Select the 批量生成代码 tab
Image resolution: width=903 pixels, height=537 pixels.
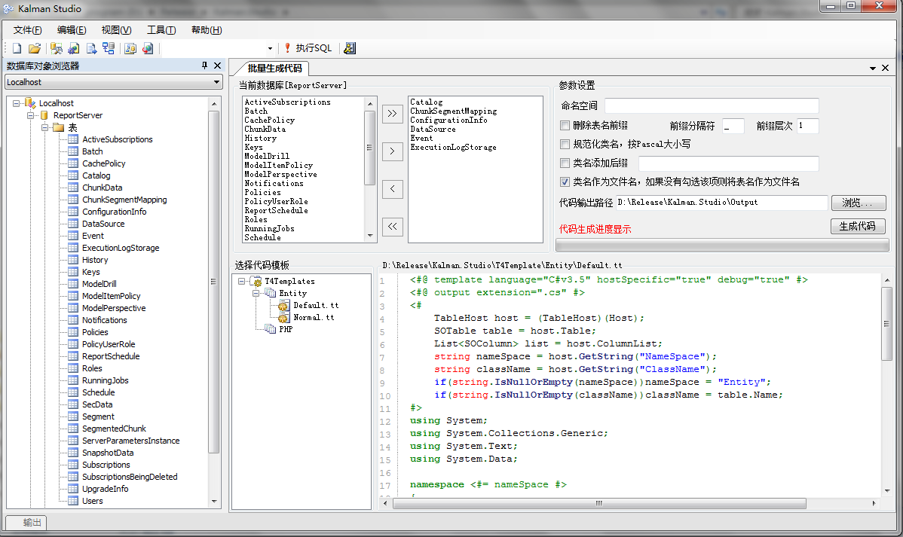[x=274, y=68]
